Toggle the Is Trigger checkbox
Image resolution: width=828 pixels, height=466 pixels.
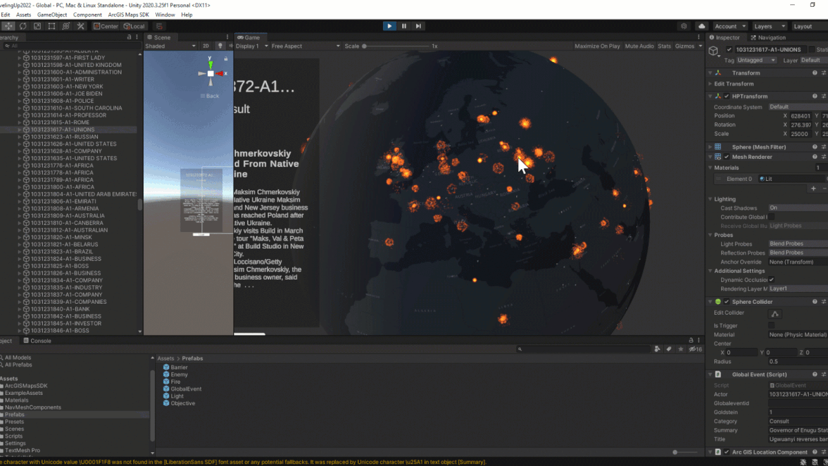pyautogui.click(x=771, y=325)
